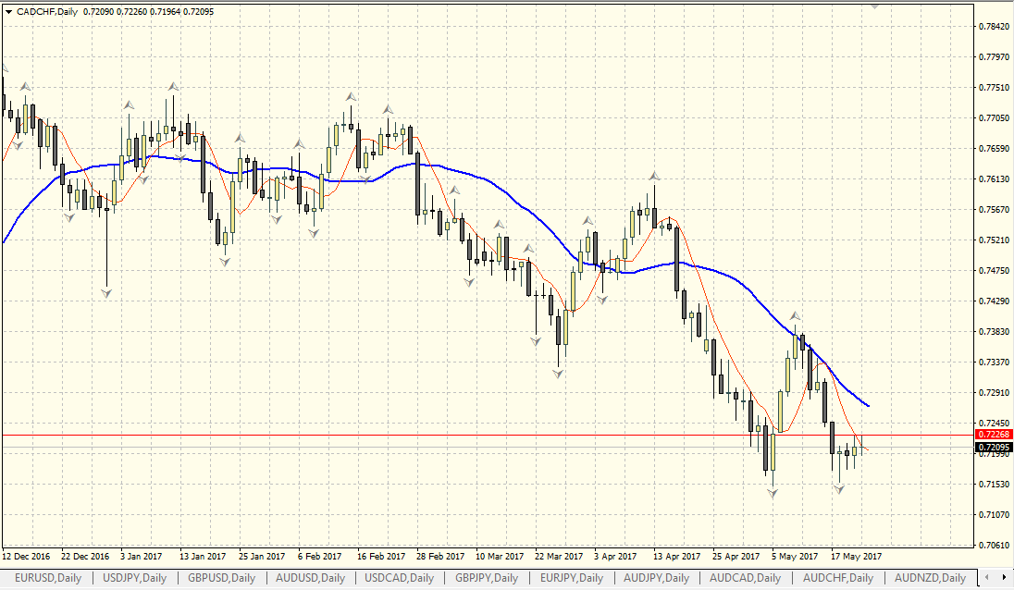Viewport: 1014px width, 590px height.
Task: Click the 13 Apr 2017 date label
Action: [x=677, y=557]
